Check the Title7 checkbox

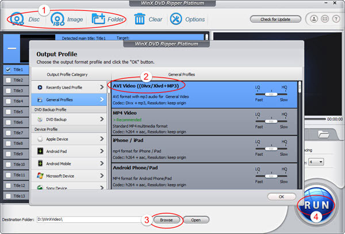click(9, 133)
